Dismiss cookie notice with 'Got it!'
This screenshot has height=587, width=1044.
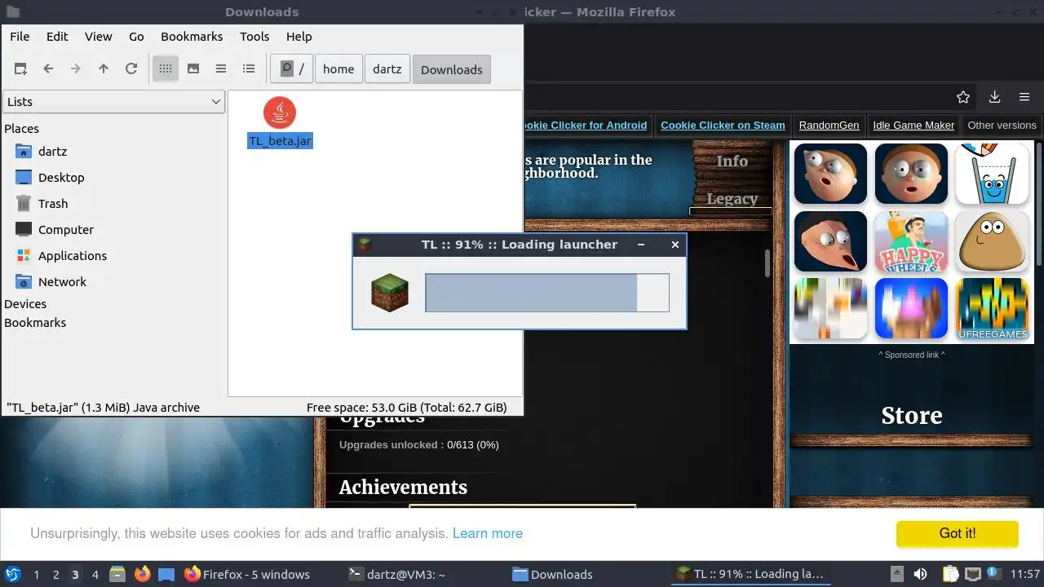click(x=958, y=533)
